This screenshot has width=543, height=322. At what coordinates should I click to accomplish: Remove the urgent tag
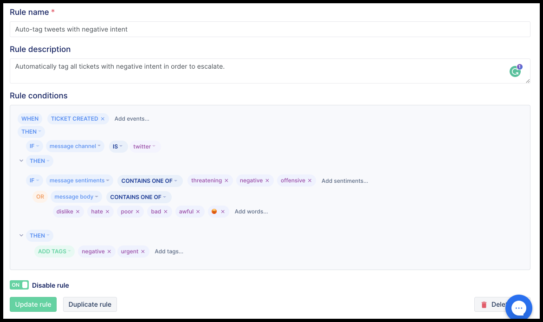(142, 252)
